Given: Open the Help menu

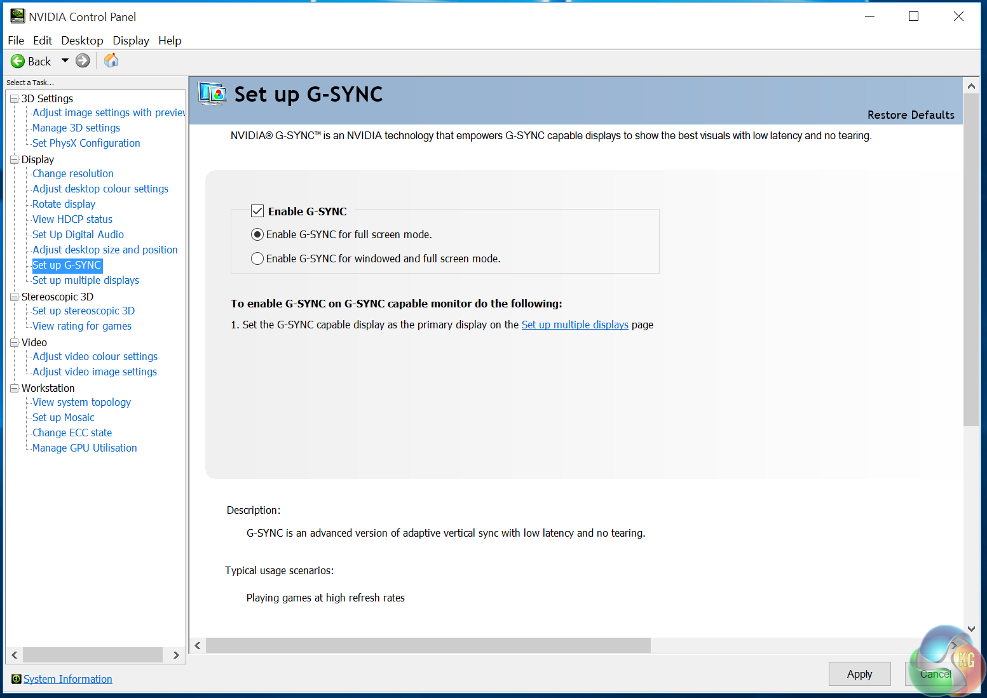Looking at the screenshot, I should [x=170, y=41].
